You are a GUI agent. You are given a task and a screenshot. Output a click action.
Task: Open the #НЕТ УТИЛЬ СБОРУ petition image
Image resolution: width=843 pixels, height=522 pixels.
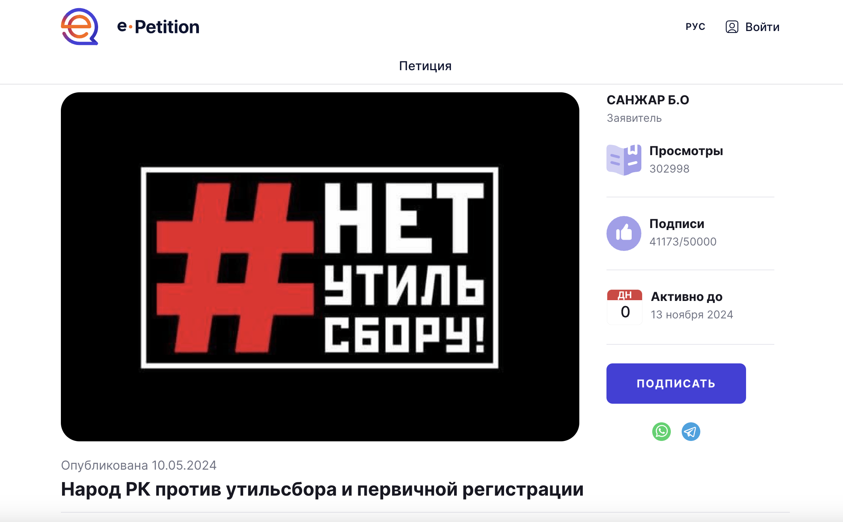coord(320,267)
